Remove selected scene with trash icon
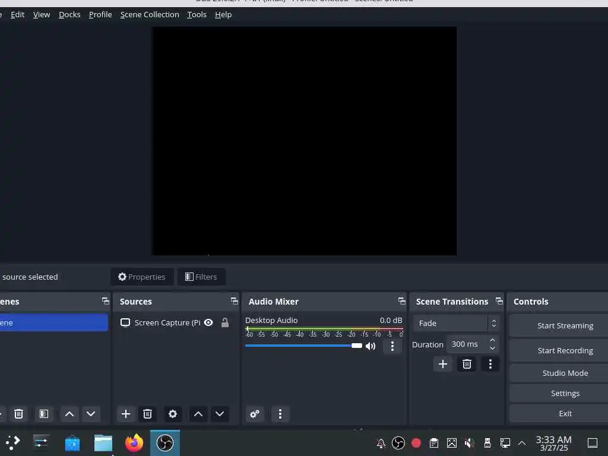The width and height of the screenshot is (608, 456). [18, 414]
